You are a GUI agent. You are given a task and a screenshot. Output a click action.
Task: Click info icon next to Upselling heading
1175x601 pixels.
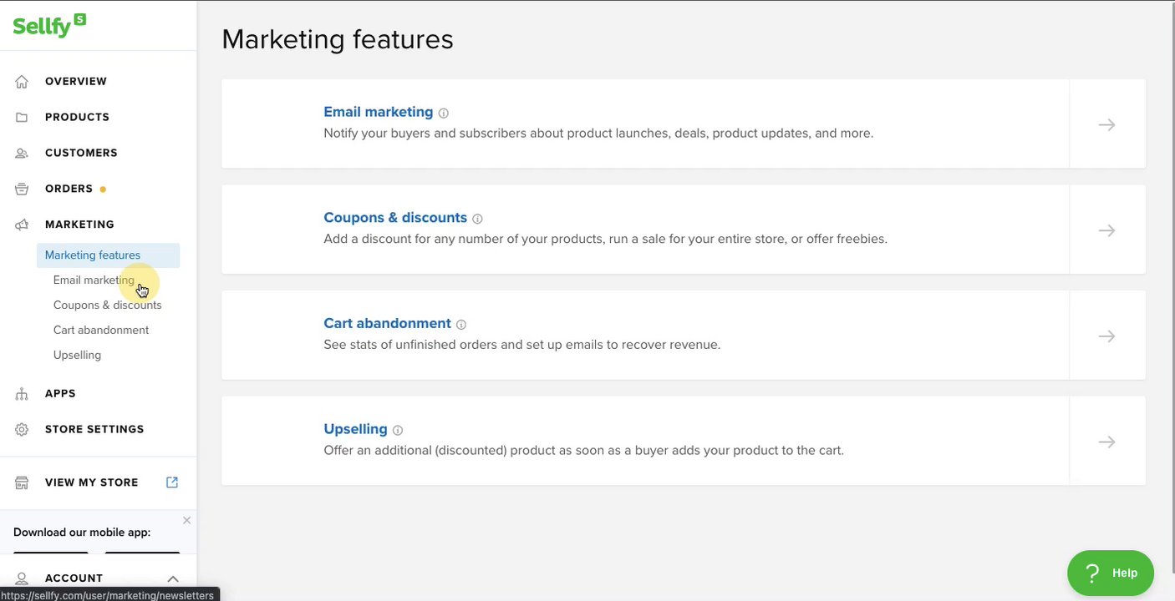coord(398,431)
